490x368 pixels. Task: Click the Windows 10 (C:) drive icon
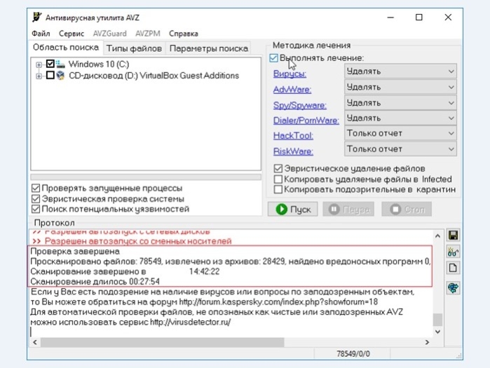click(60, 64)
